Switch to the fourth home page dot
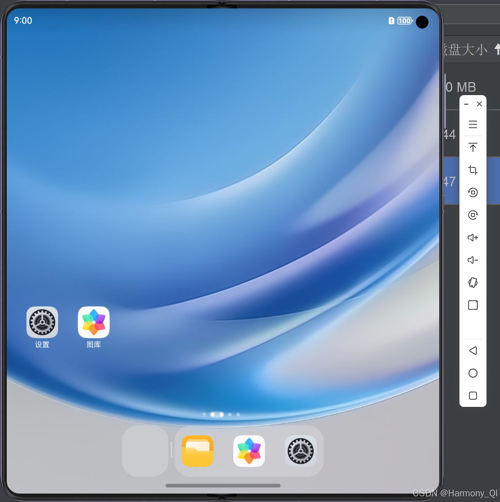 [230, 415]
